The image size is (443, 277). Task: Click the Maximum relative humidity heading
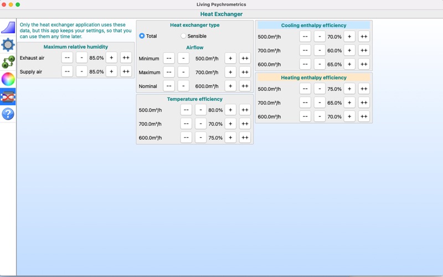(x=76, y=47)
